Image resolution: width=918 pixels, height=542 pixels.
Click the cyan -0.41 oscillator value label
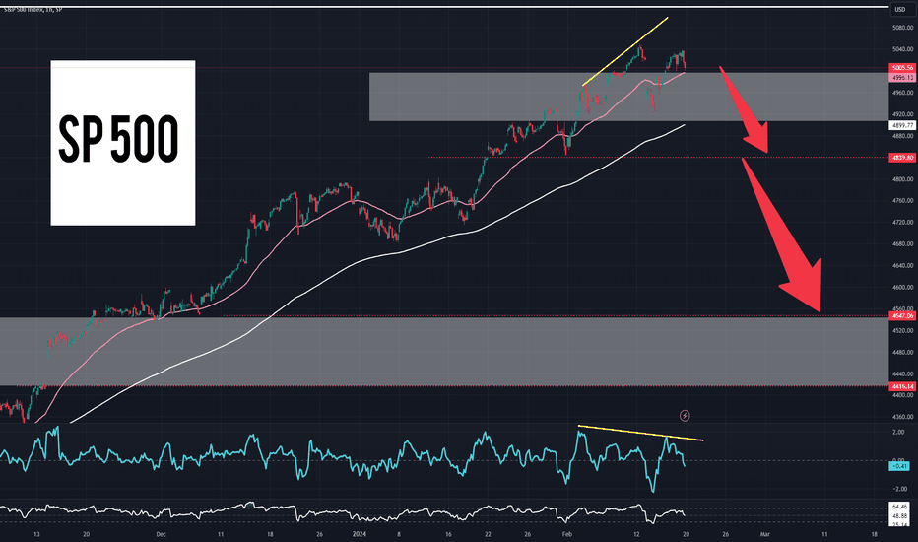900,466
